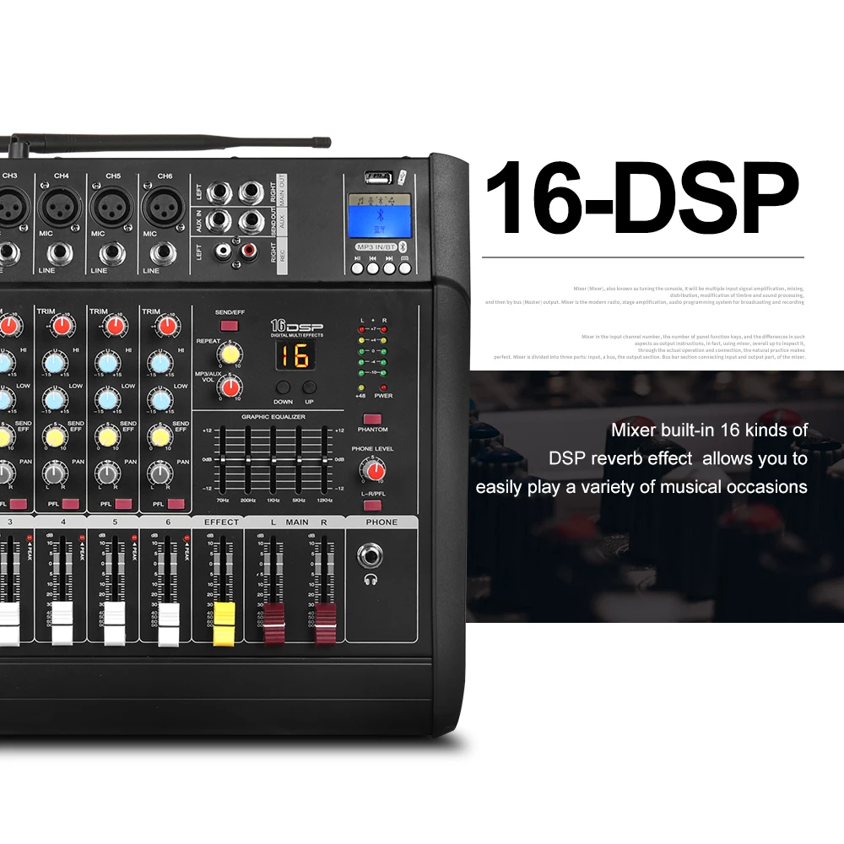Click the 70Hz graphic equalizer slider

click(223, 460)
